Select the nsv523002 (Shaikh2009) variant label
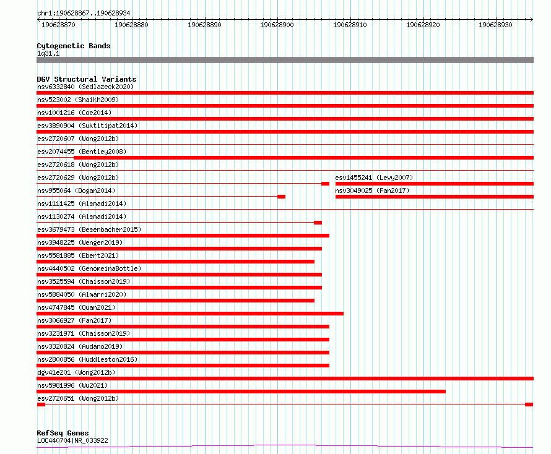The height and width of the screenshot is (454, 551). (78, 100)
